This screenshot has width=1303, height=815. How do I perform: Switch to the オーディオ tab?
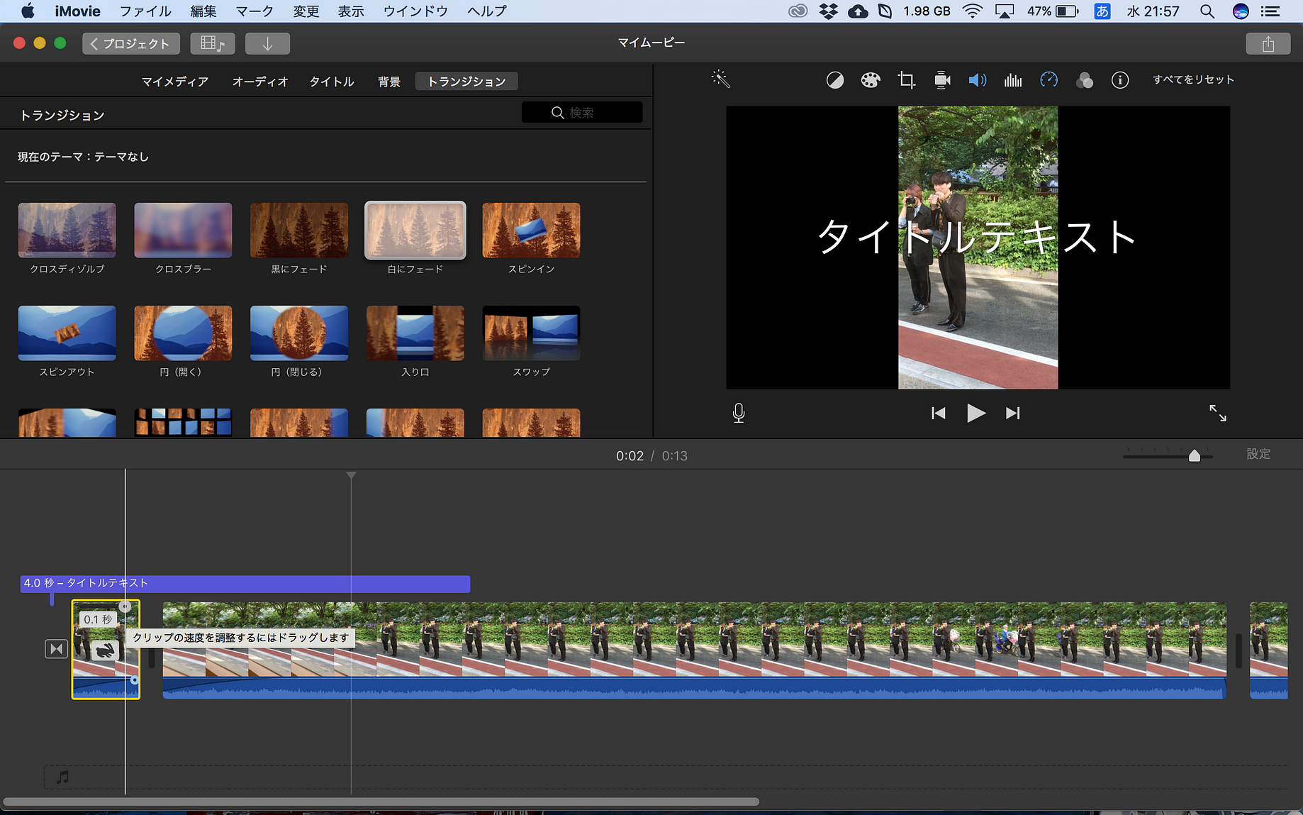[x=260, y=82]
